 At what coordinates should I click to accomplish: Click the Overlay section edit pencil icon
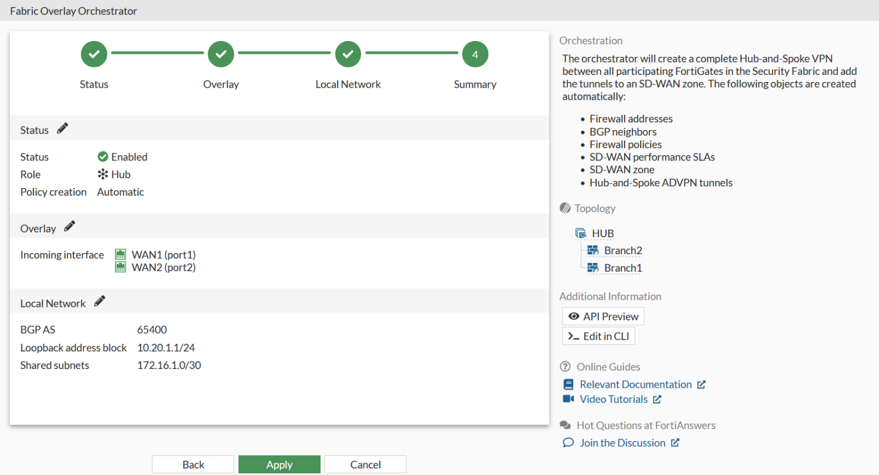click(70, 227)
